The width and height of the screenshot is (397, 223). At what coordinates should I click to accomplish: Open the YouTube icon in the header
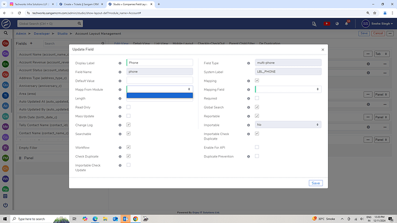point(327,24)
